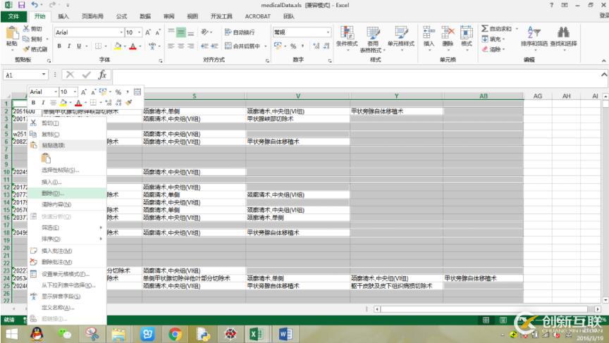The image size is (609, 343).
Task: Toggle center alignment in the ribbon
Action: click(180, 46)
